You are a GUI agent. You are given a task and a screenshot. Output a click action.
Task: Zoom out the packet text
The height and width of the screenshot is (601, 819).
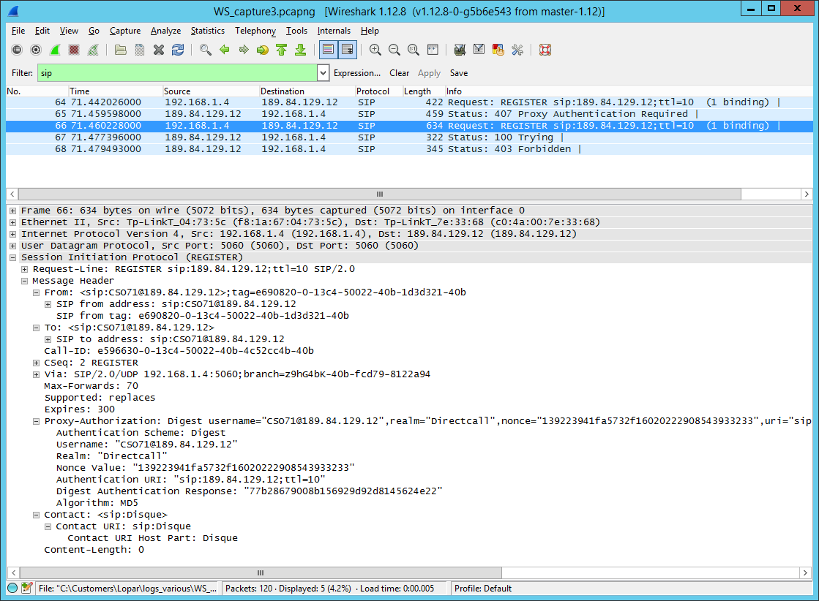394,50
